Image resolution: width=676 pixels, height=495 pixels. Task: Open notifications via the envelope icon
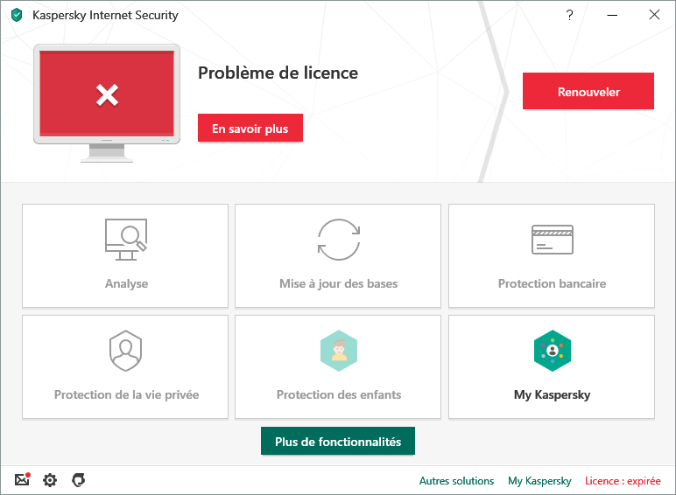(x=22, y=480)
